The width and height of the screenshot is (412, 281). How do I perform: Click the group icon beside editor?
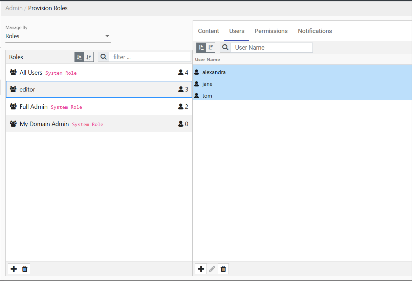[x=13, y=89]
